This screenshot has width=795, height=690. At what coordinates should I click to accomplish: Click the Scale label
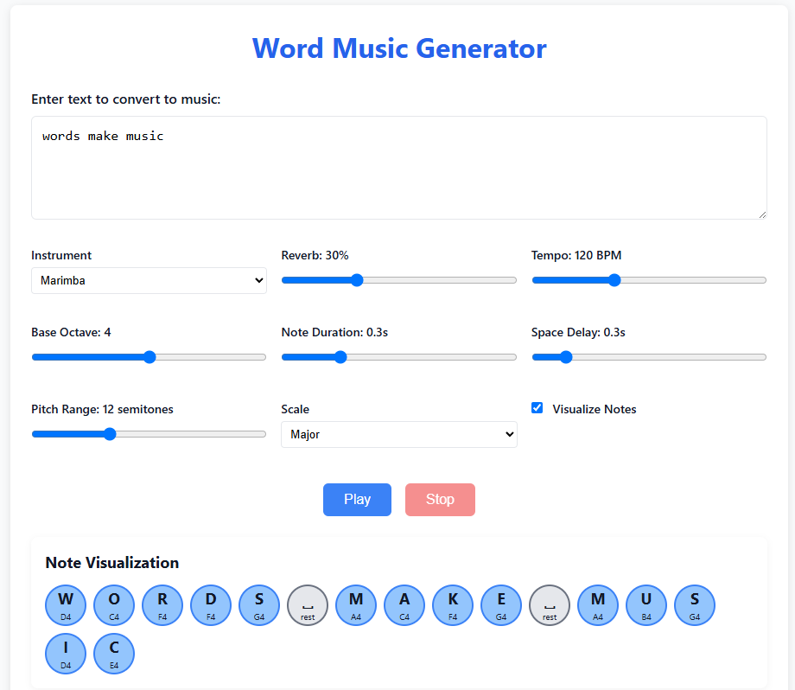[x=295, y=409]
